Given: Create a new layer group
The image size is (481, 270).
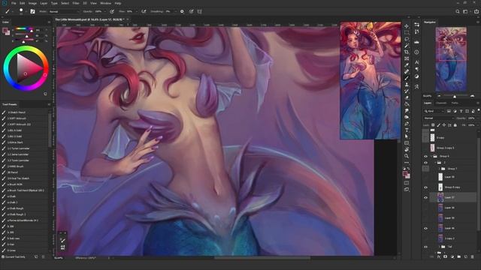Looking at the screenshot, I should click(459, 256).
